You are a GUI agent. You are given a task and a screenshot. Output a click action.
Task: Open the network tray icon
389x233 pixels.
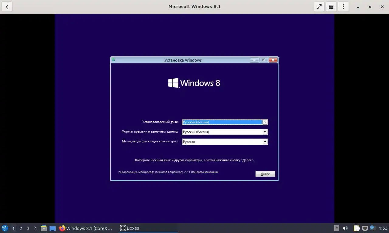[365, 228]
